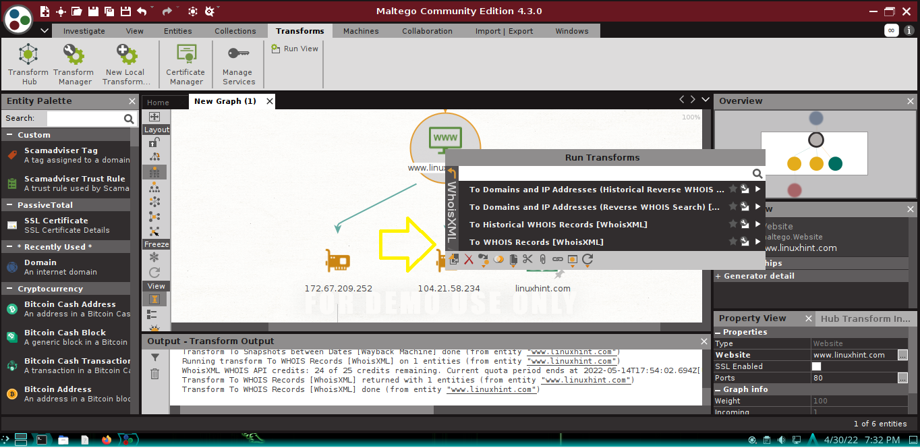Open Firefox from the taskbar
The image size is (920, 448).
point(106,439)
